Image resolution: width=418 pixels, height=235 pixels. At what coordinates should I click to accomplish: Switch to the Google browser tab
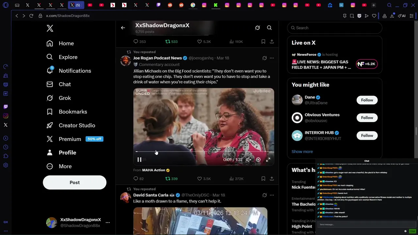pos(193,5)
